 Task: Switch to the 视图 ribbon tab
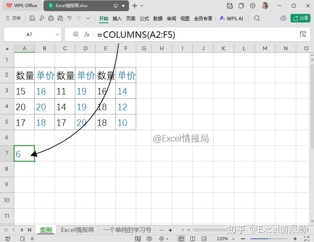coord(185,19)
